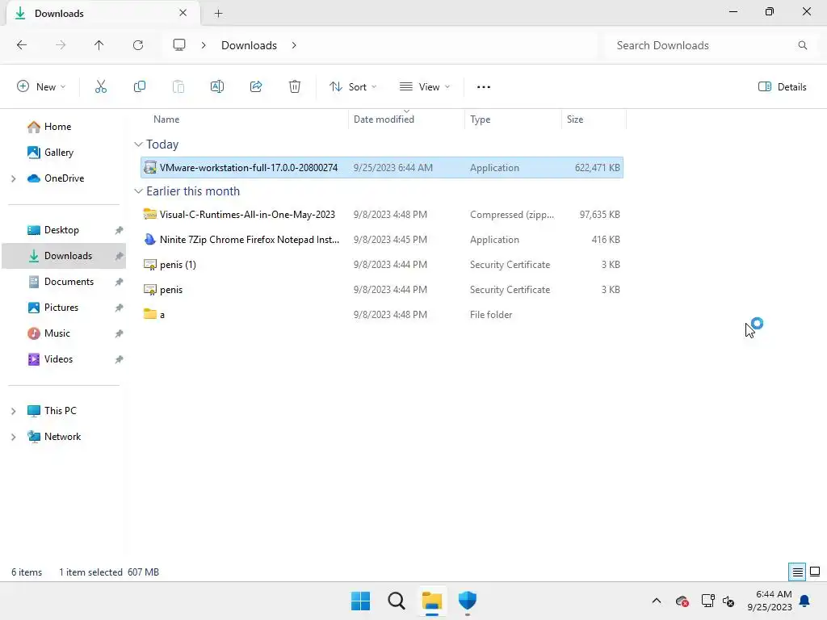The height and width of the screenshot is (620, 827).
Task: Click the Share icon in toolbar
Action: tap(256, 87)
